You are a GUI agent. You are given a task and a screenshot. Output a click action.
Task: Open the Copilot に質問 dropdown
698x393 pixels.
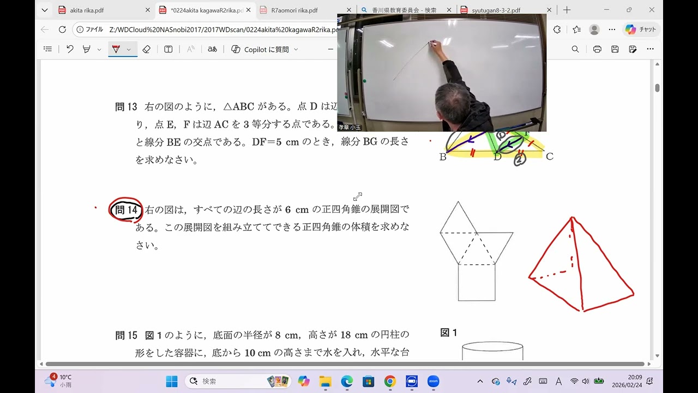[x=295, y=49]
